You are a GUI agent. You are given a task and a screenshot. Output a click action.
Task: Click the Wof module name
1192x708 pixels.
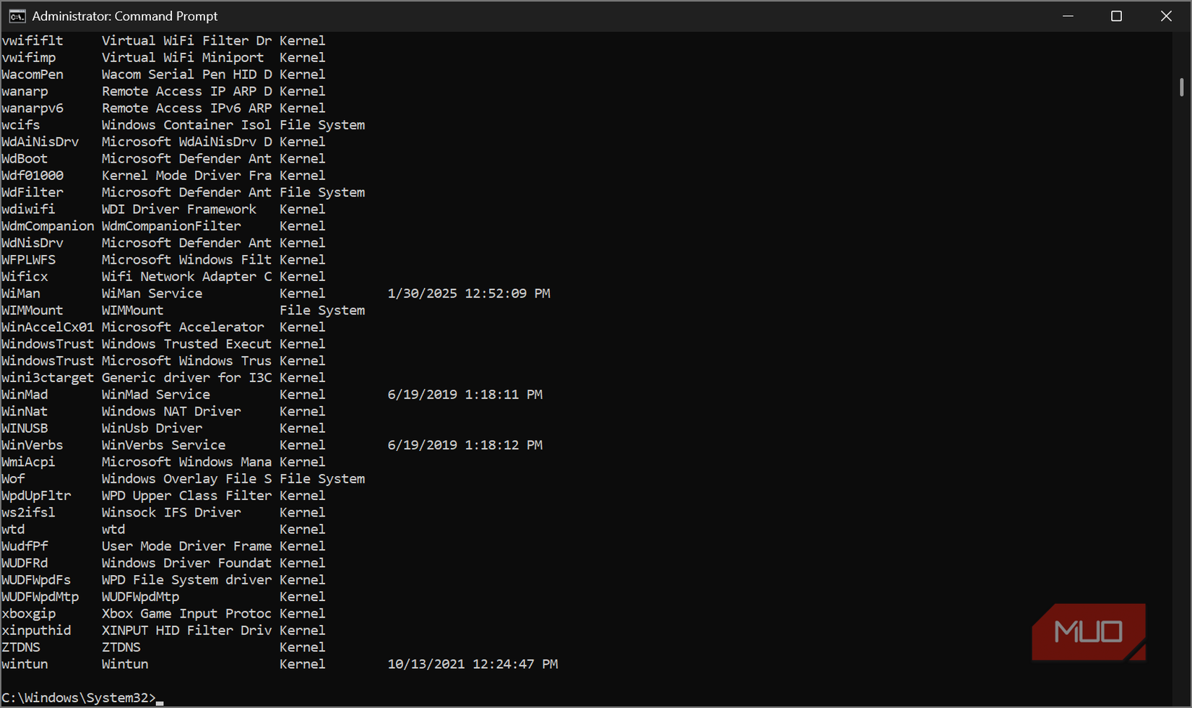13,479
